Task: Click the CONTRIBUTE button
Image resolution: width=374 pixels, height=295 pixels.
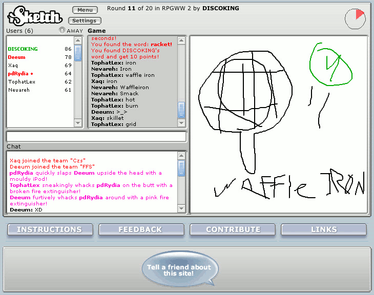Action: tap(233, 230)
